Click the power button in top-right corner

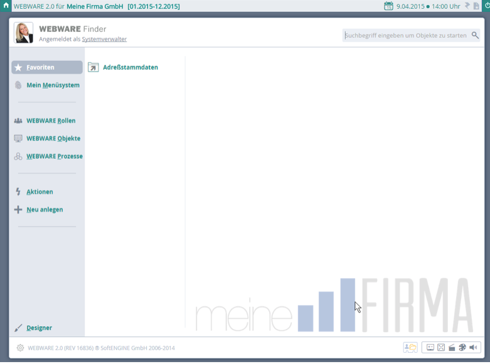pyautogui.click(x=487, y=6)
